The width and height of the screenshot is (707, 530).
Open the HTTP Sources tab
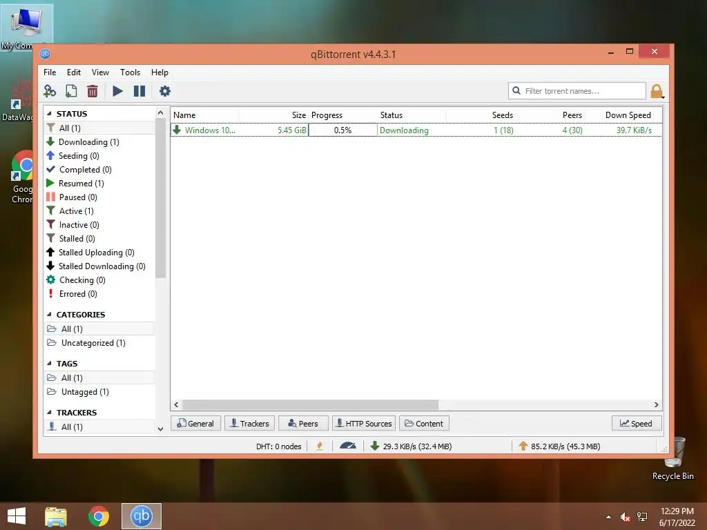(364, 423)
